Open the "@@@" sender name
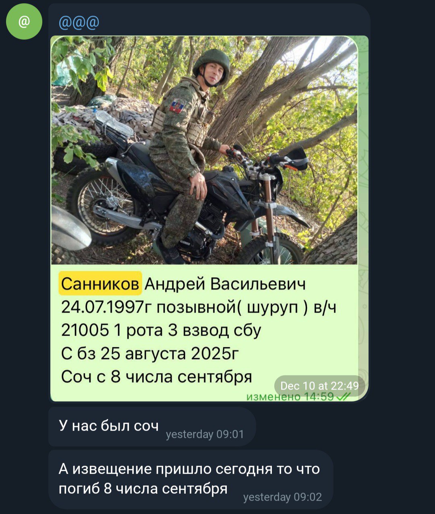435x514 pixels. [x=79, y=22]
